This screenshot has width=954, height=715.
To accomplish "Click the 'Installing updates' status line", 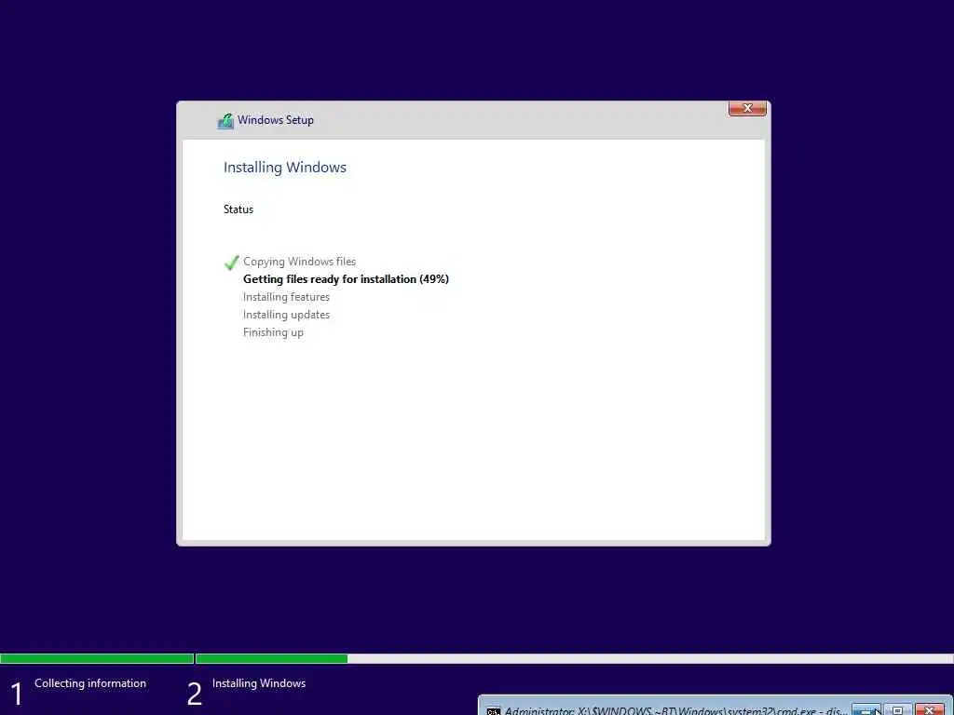I will click(x=286, y=315).
